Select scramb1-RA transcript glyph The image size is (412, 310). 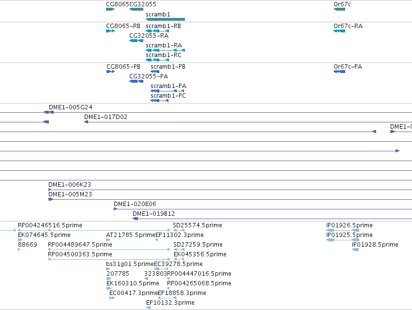click(x=165, y=50)
